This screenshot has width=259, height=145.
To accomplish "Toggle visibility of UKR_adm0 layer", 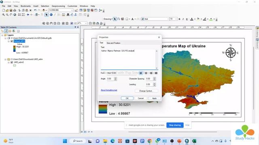I will (x=12, y=62).
